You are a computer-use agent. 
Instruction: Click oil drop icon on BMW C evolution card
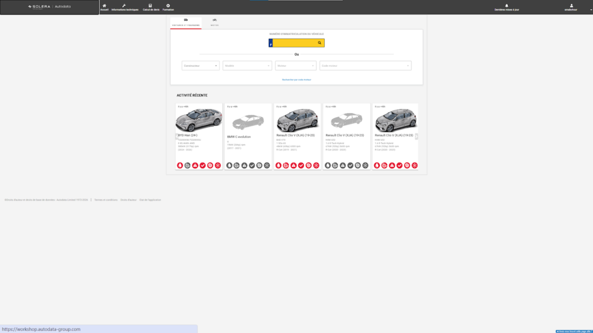click(229, 165)
